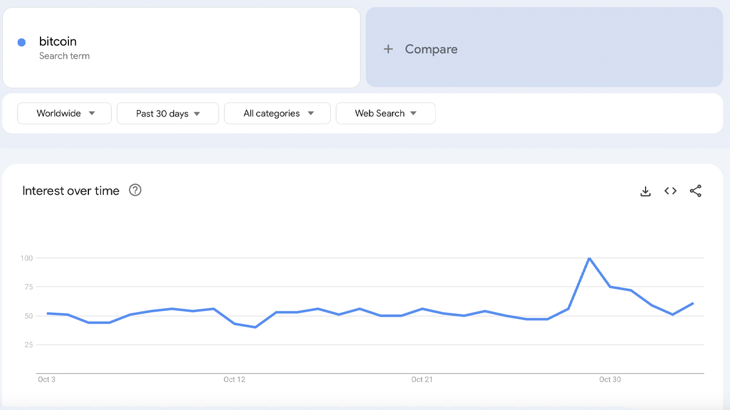Click the peak of the trend line near Oct 30

(x=590, y=258)
